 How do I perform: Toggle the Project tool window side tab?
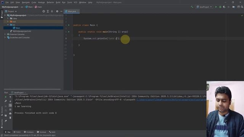click(x=2, y=14)
